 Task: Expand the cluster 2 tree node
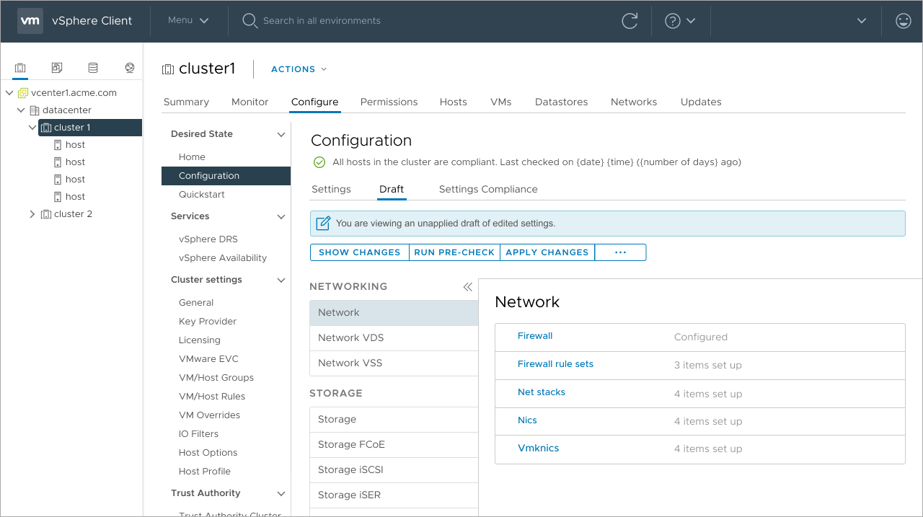pyautogui.click(x=32, y=214)
